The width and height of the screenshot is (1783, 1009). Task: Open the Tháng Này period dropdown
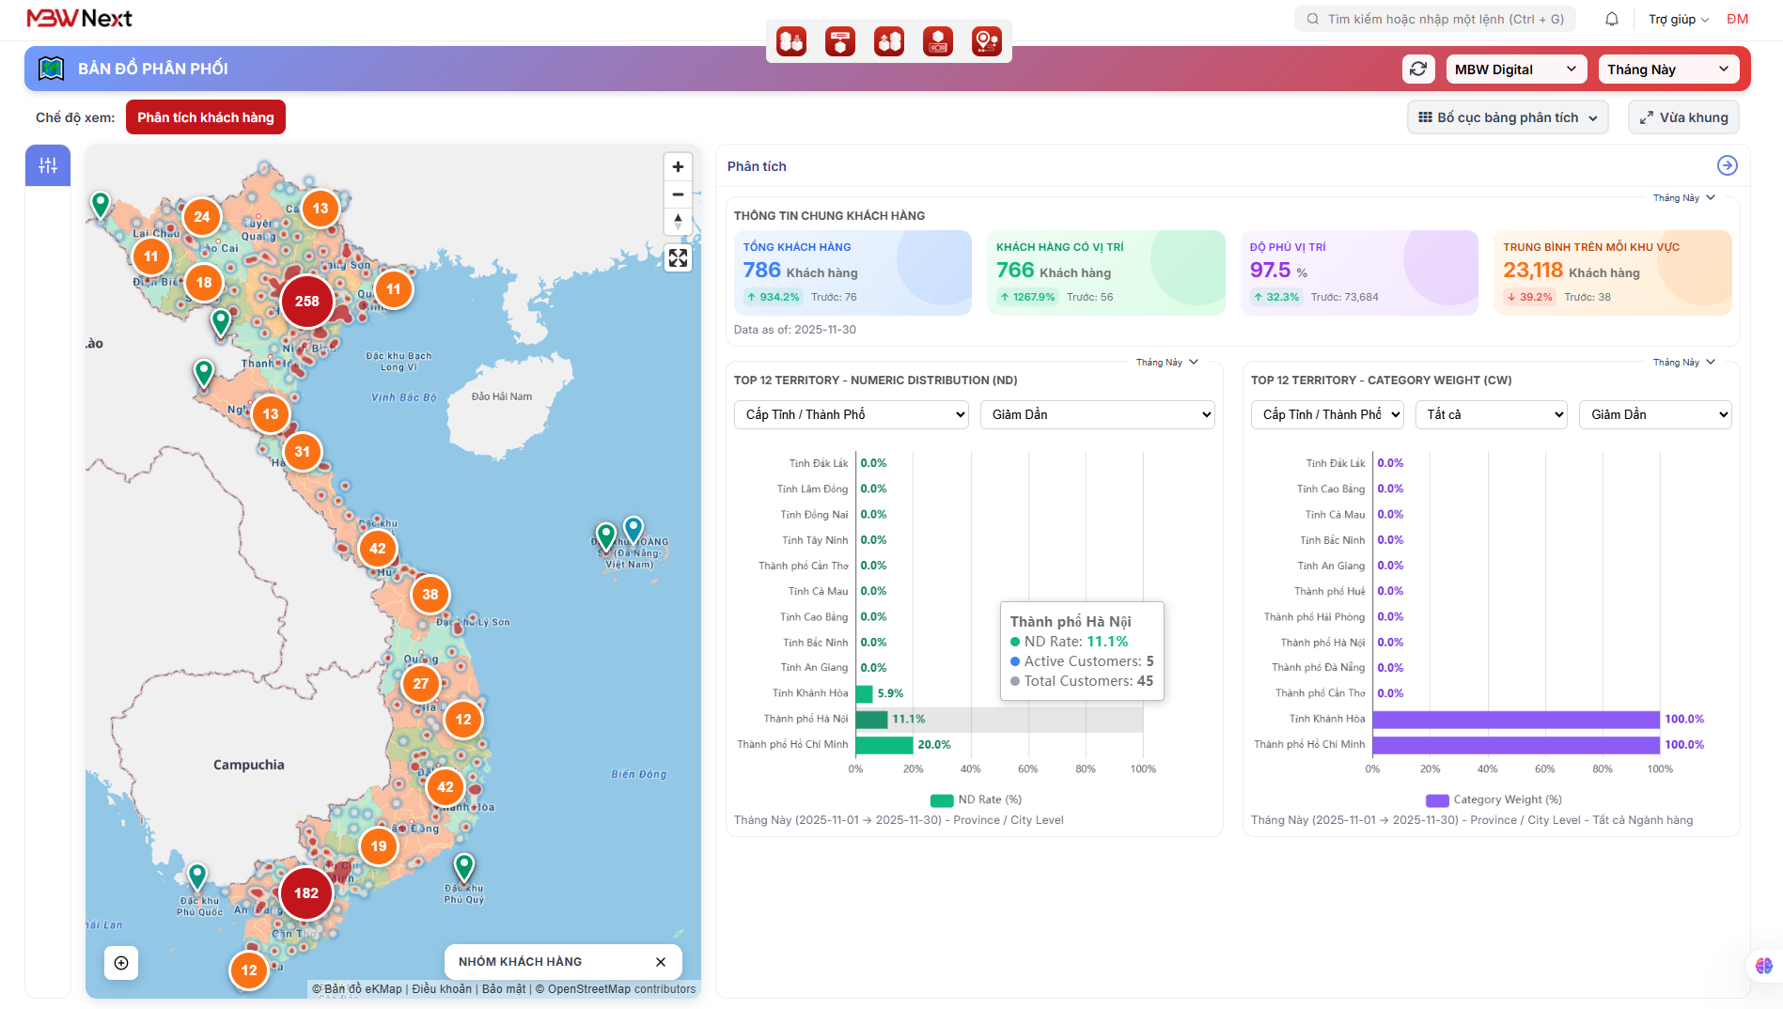pyautogui.click(x=1667, y=70)
